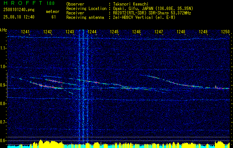Click the 1246 time axis label
The image size is (233, 148).
[x=136, y=31]
